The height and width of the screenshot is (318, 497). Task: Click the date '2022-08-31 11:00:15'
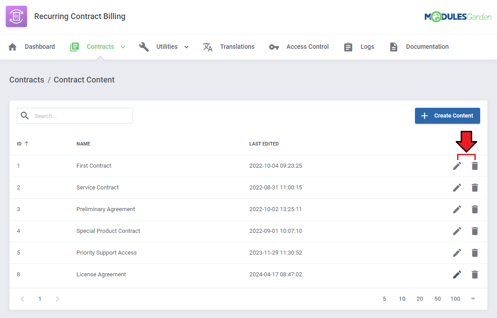[275, 188]
